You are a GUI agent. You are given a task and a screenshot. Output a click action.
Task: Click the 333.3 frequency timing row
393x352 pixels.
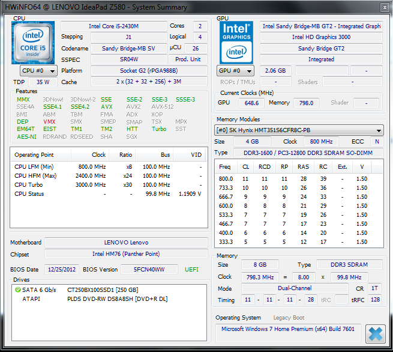tap(299, 242)
